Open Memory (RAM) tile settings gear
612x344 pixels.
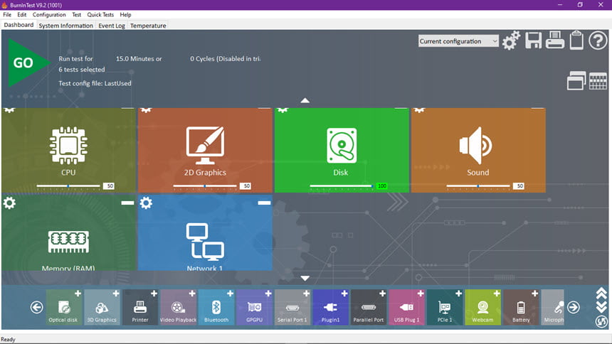coord(9,203)
